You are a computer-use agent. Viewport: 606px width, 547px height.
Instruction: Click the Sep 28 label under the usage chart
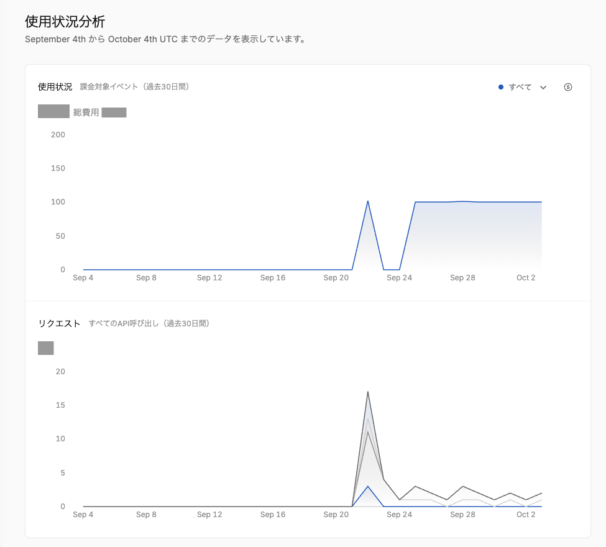(462, 278)
